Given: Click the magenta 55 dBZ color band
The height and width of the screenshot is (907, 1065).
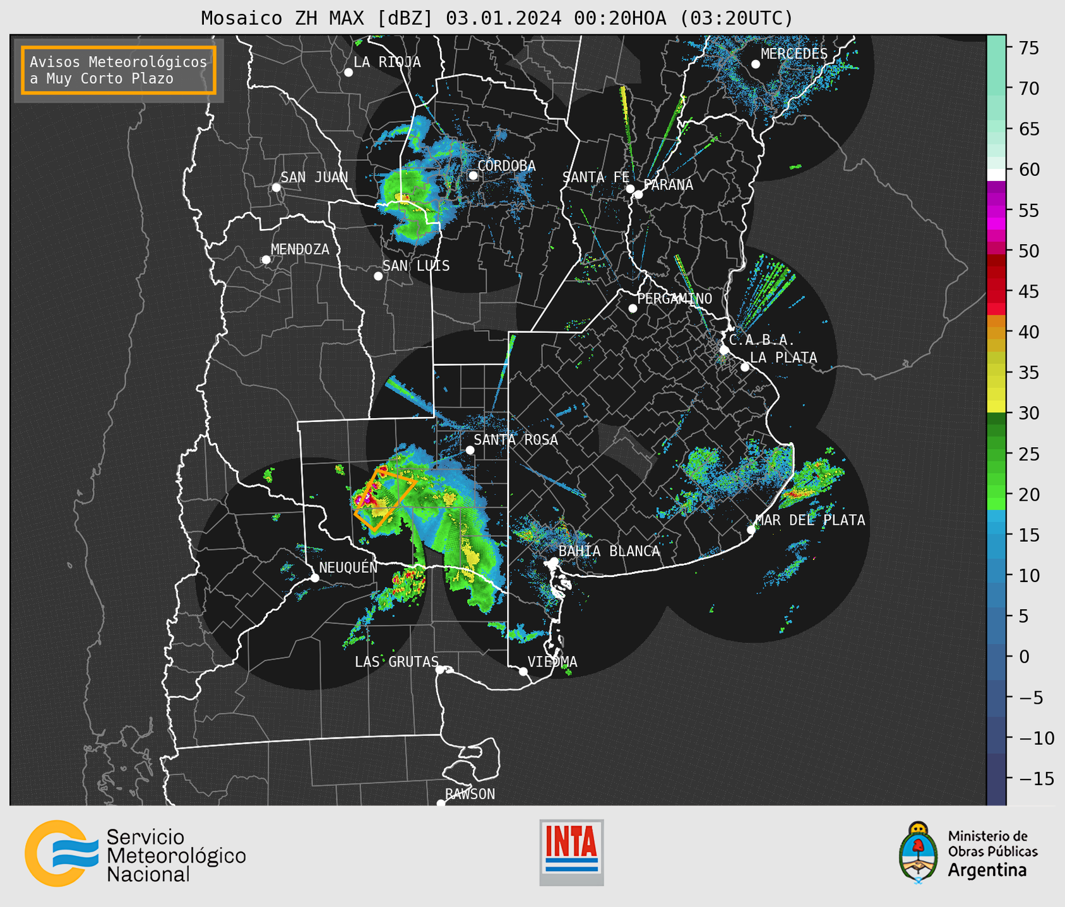Looking at the screenshot, I should click(996, 211).
